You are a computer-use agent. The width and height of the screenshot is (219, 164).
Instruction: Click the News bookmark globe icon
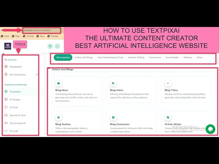coord(38,36)
